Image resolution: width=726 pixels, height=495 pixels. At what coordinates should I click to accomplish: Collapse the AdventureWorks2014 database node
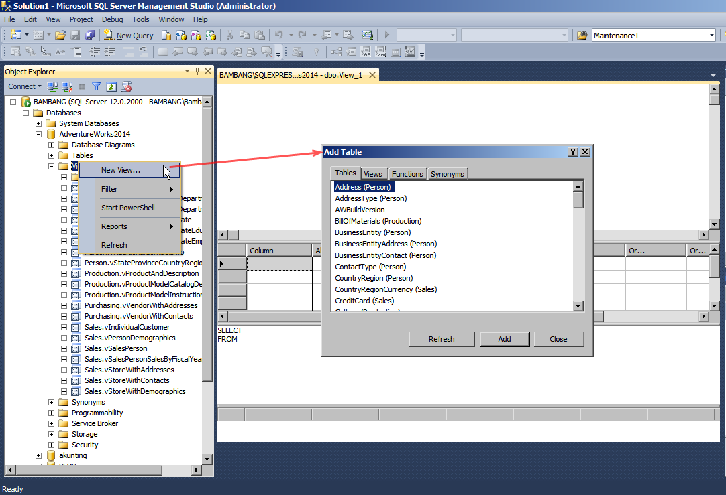[x=38, y=133]
